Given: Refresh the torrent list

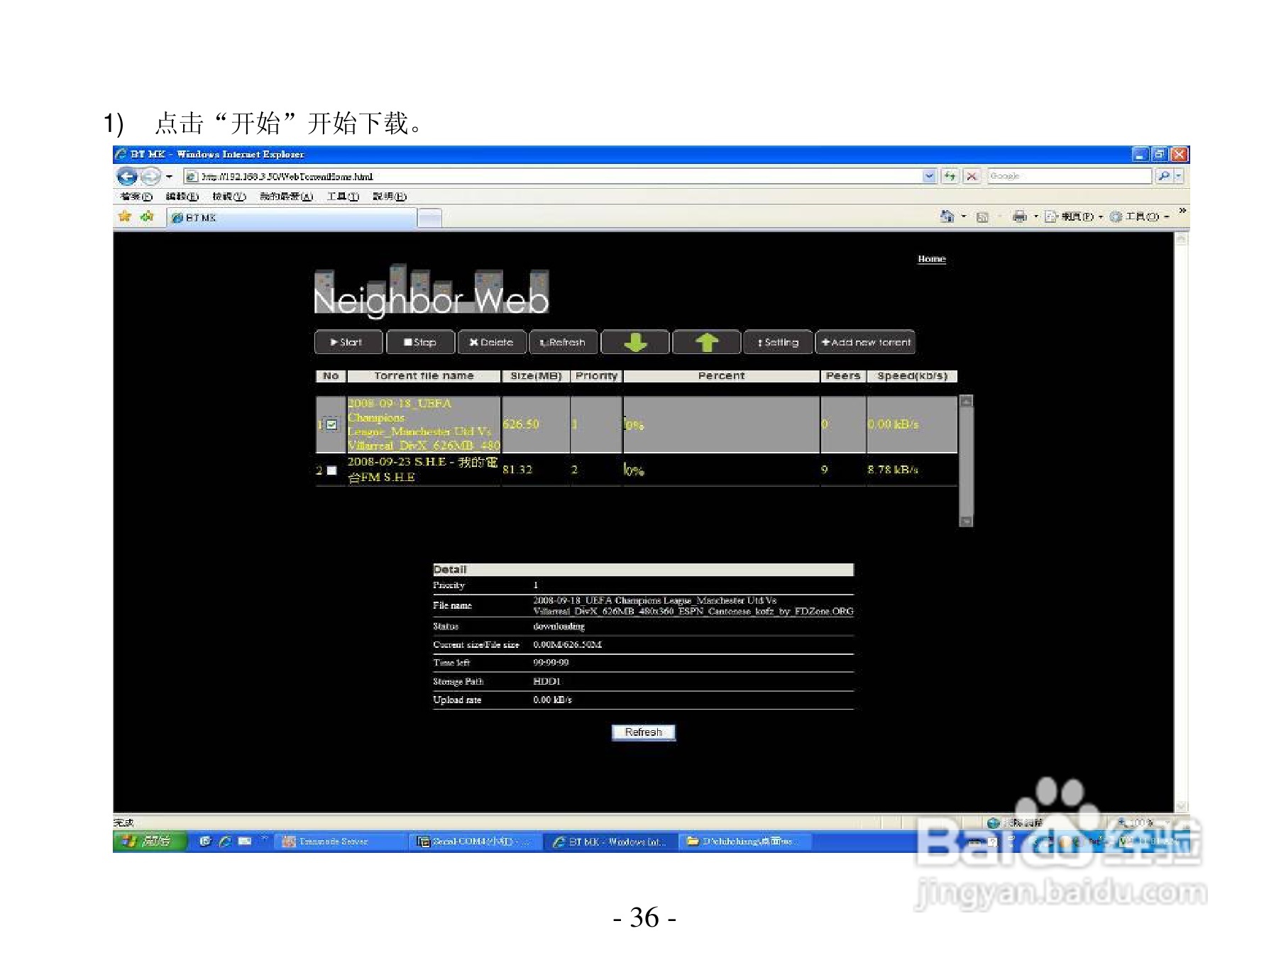Looking at the screenshot, I should pos(564,342).
